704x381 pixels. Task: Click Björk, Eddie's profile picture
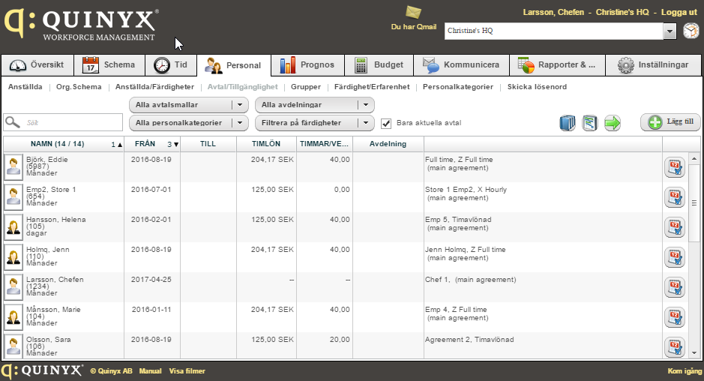point(13,167)
